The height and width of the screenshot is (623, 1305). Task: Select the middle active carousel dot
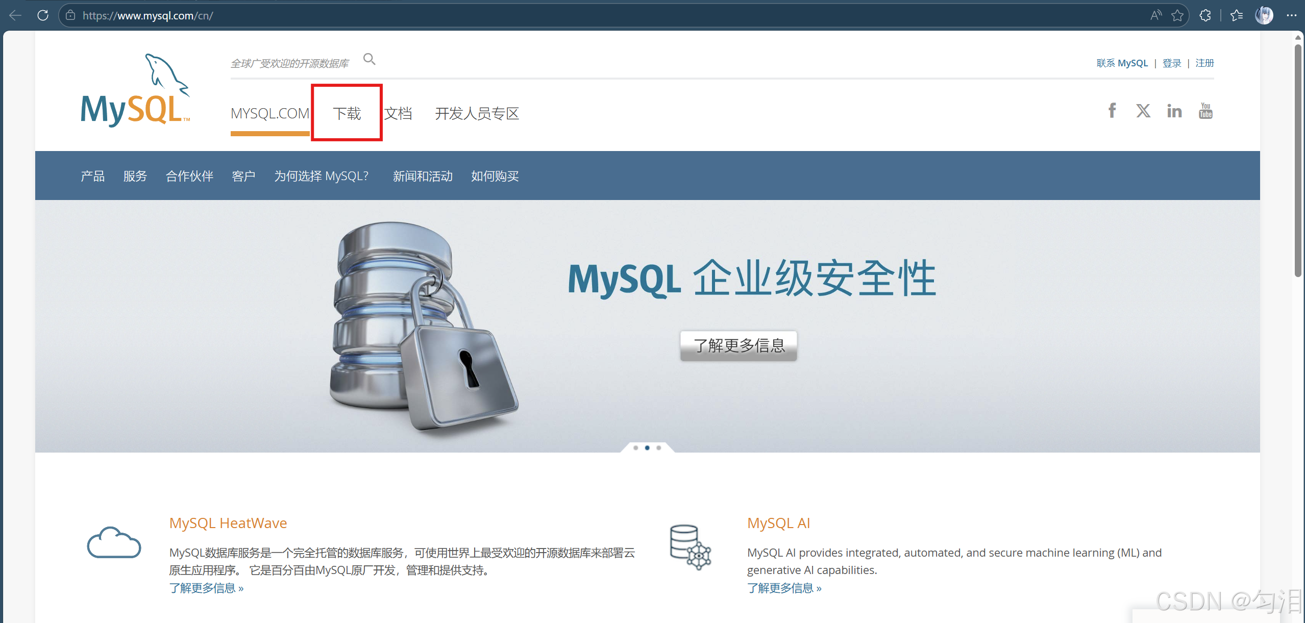tap(647, 447)
